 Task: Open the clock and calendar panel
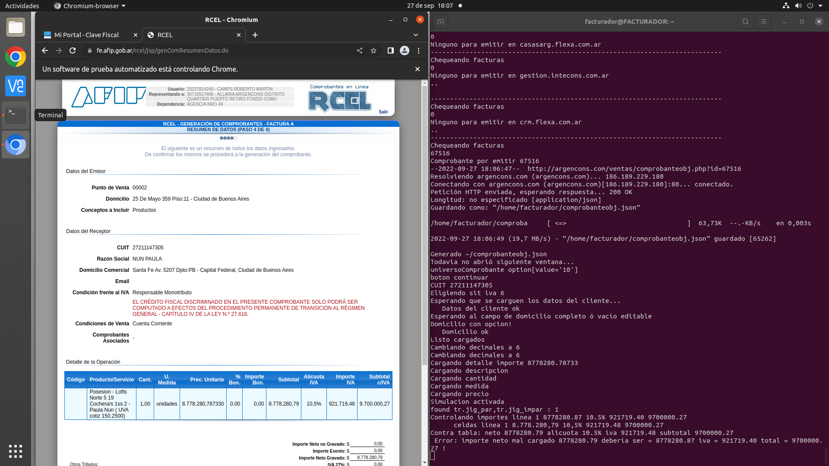[x=430, y=6]
